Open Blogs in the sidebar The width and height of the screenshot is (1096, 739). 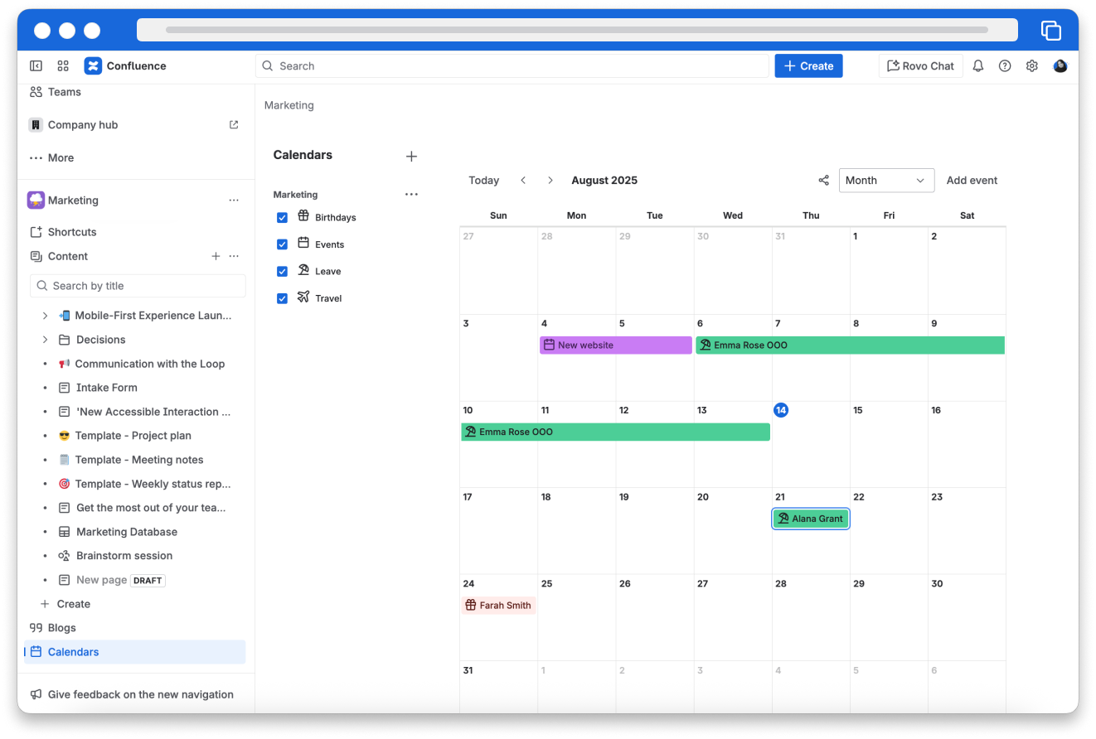click(61, 628)
